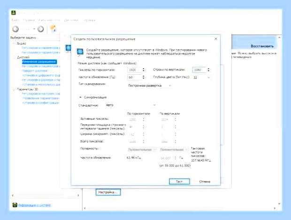Decrease refresh rate (Гц) with its down arrow
This screenshot has width=291, height=220.
click(x=144, y=79)
